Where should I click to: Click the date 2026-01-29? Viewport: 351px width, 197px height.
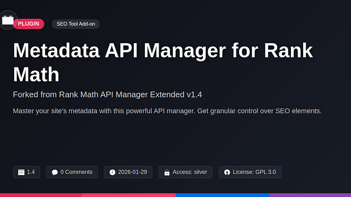click(133, 172)
